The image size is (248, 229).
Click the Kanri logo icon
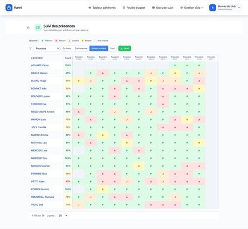coord(9,8)
